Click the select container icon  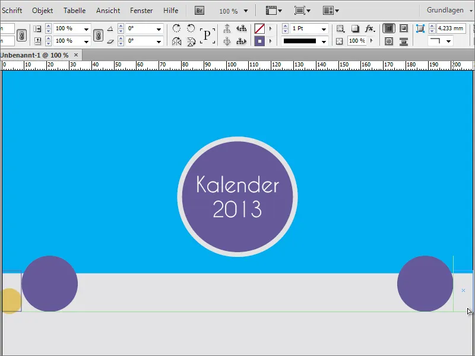tap(227, 28)
